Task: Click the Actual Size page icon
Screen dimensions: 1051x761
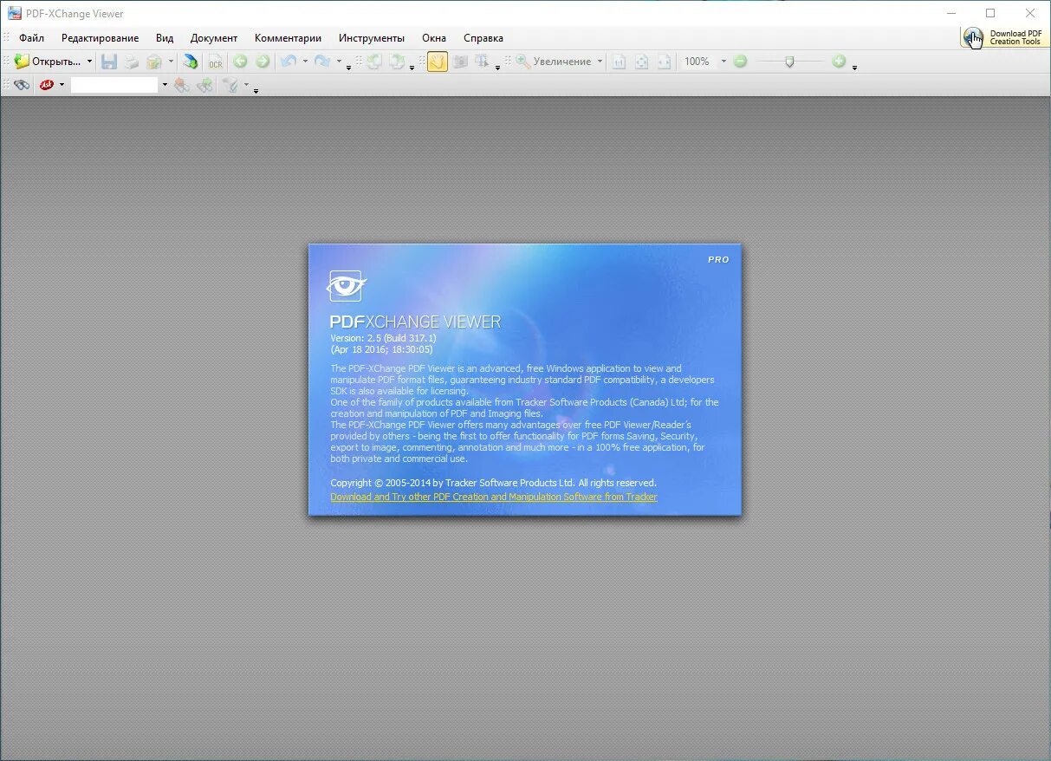Action: pyautogui.click(x=619, y=62)
